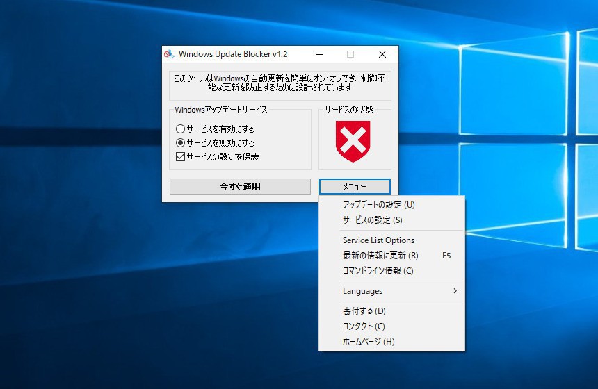Viewport: 598px width, 389px height.
Task: Minimize the Windows Update Blocker window
Action: tap(319, 54)
